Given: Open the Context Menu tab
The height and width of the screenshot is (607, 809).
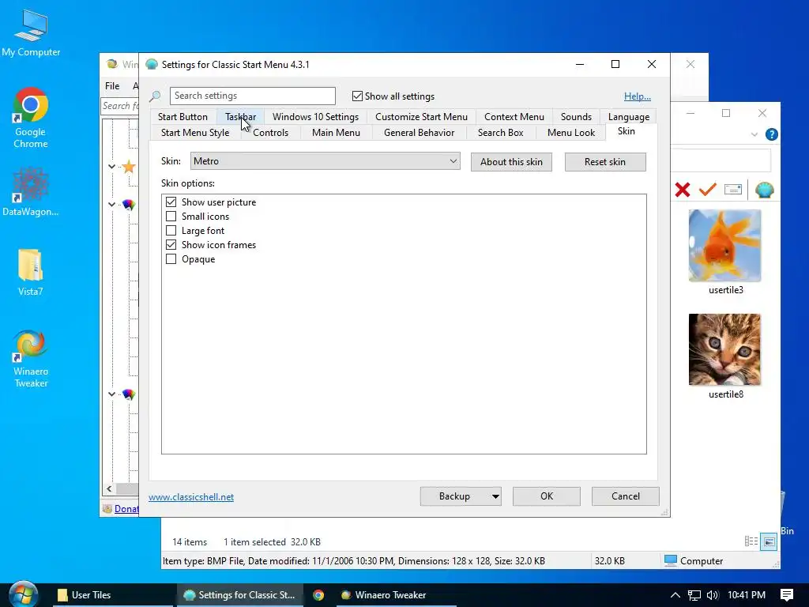Looking at the screenshot, I should 514,117.
